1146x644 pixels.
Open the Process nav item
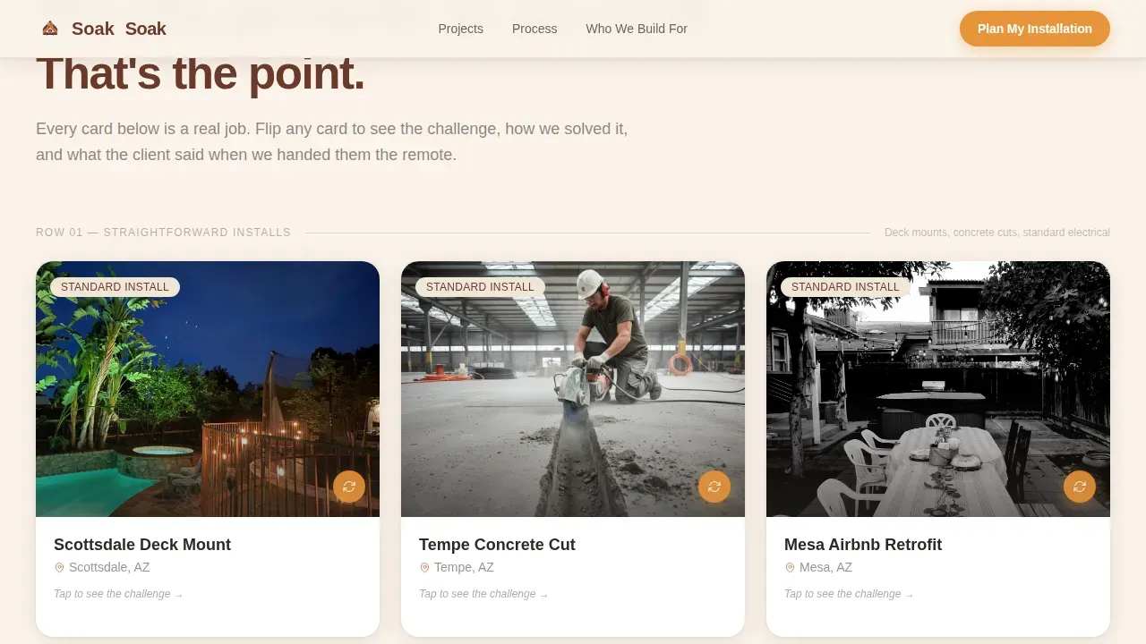(x=535, y=29)
